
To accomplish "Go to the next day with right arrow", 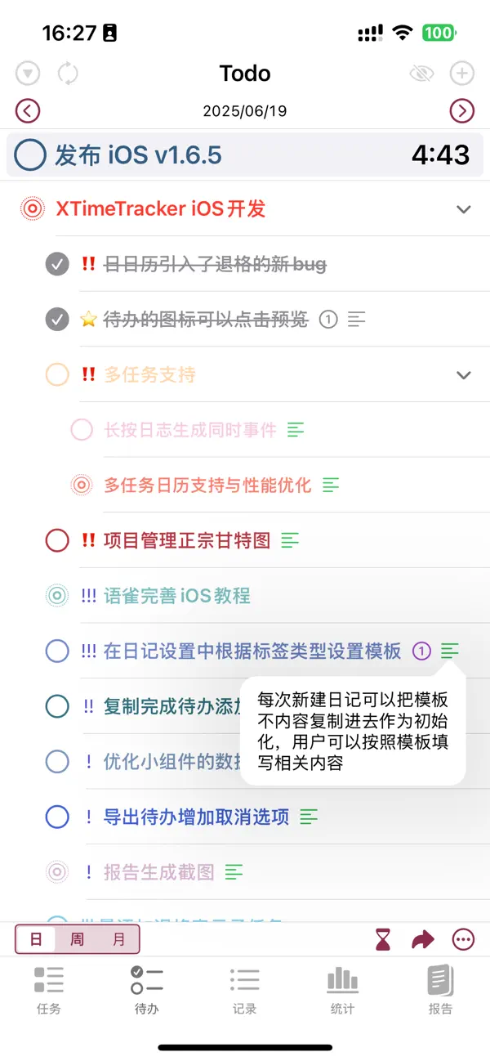I will 462,110.
